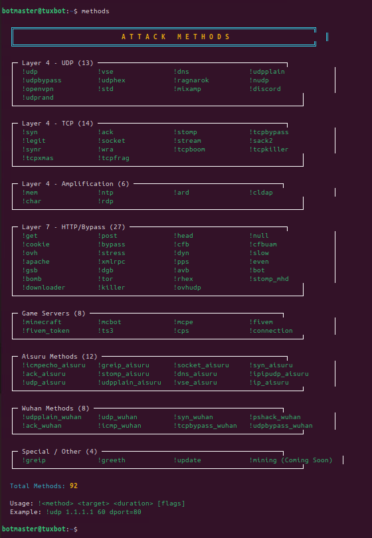Click the typed 'methods' command at top prompt
372x538 pixels.
[96, 11]
